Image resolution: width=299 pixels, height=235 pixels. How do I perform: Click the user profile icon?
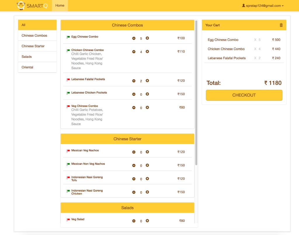(244, 6)
